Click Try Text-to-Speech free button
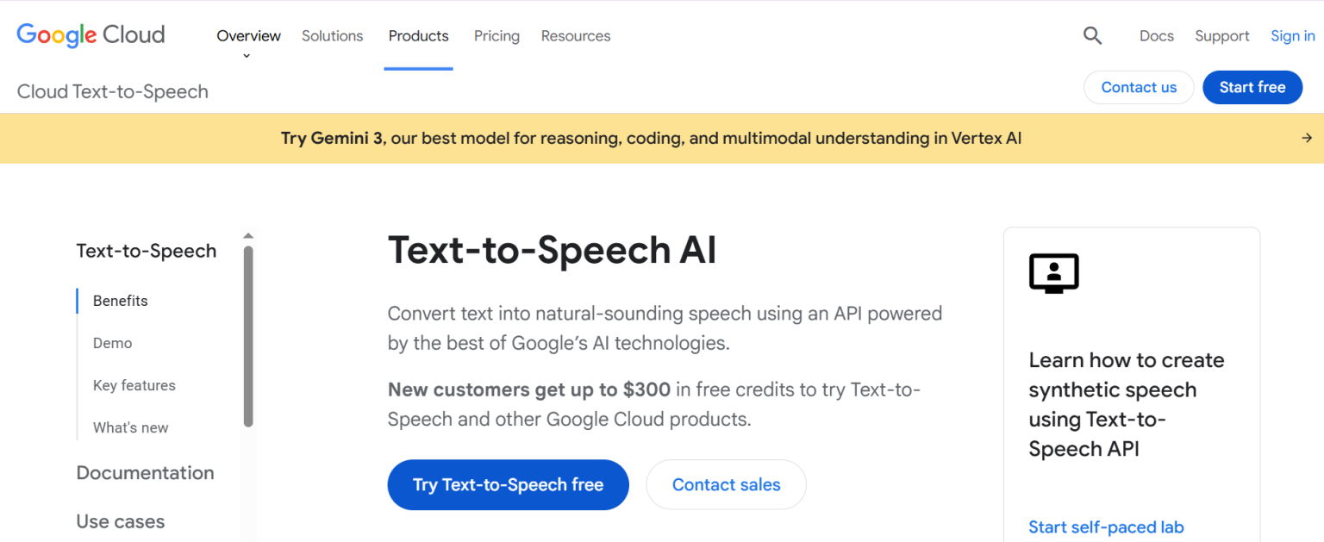Image resolution: width=1324 pixels, height=542 pixels. pos(508,484)
